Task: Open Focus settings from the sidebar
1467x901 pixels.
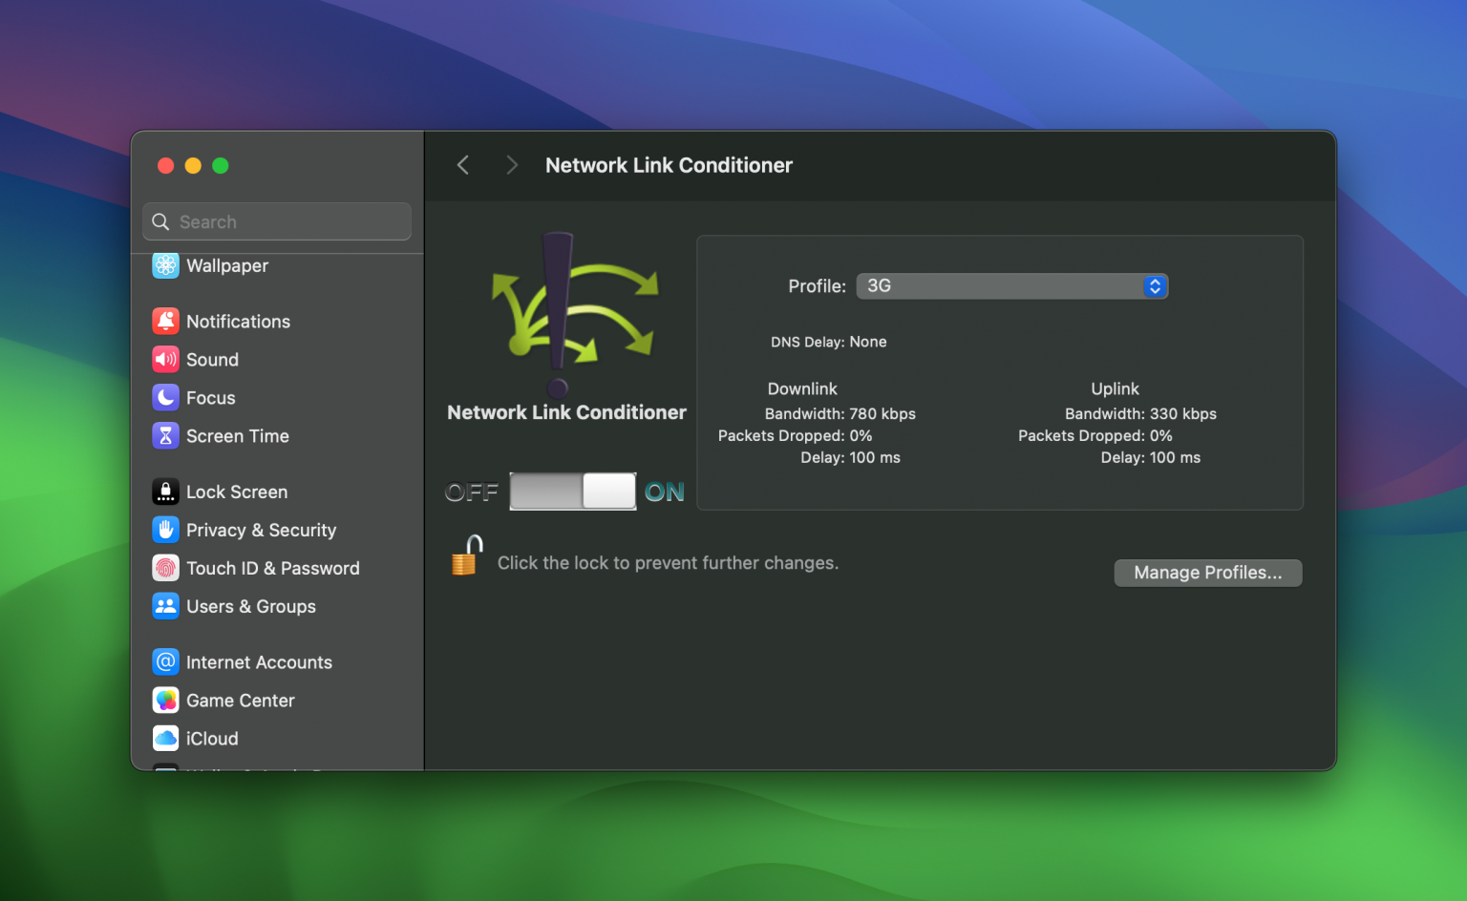Action: (x=165, y=398)
